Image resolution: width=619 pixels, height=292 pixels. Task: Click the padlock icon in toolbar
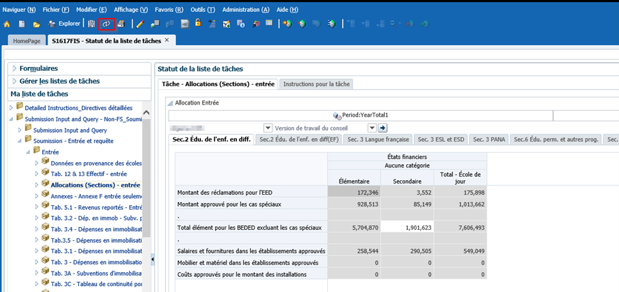point(197,24)
